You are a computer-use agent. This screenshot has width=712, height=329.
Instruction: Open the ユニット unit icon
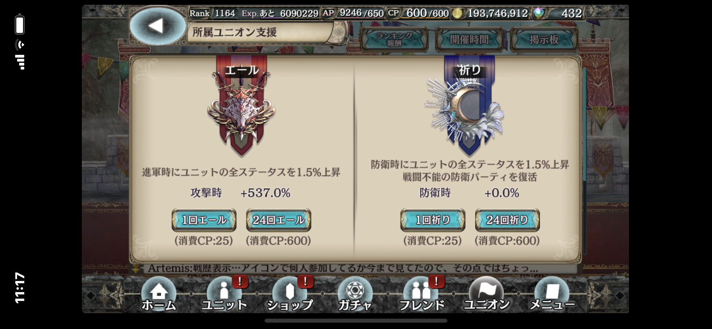(224, 294)
